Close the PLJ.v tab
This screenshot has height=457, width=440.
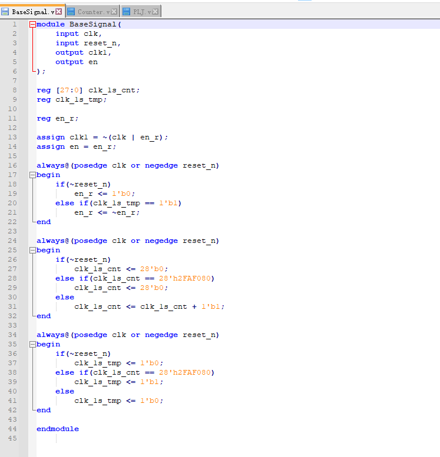point(156,11)
